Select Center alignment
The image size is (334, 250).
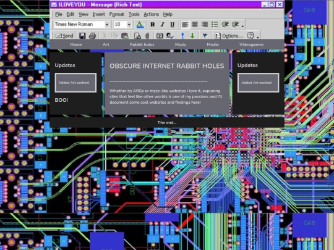195,25
